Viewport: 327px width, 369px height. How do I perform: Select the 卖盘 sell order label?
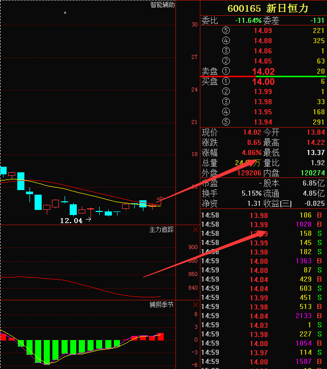click(210, 71)
